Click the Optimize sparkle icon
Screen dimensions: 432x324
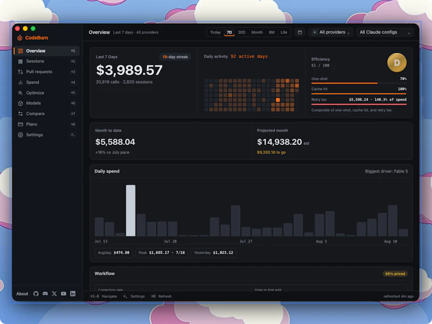(20, 93)
